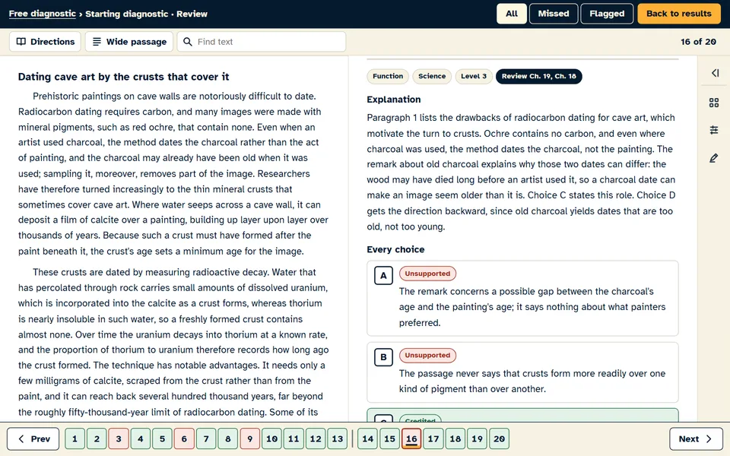The height and width of the screenshot is (456, 730).
Task: Jump to question 11
Action: pyautogui.click(x=294, y=439)
